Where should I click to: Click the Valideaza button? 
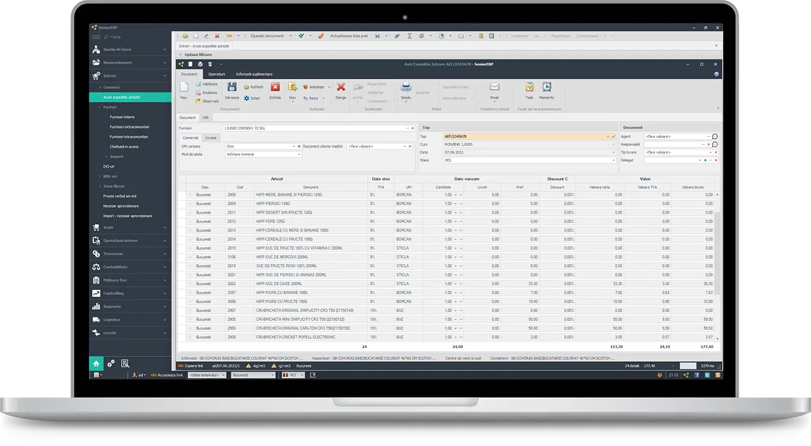click(206, 84)
